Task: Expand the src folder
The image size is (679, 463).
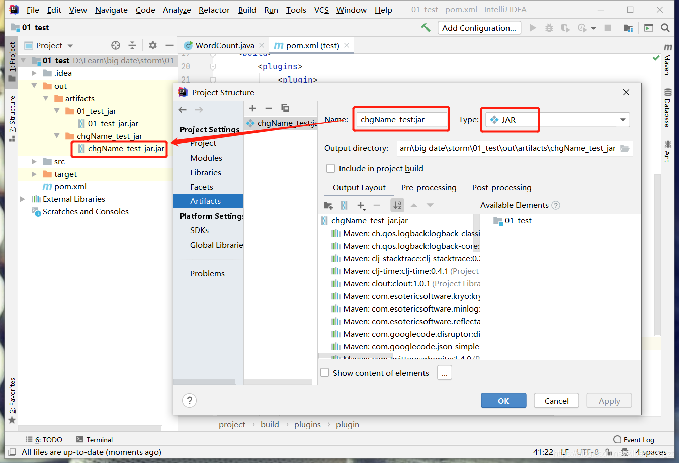Action: click(34, 162)
